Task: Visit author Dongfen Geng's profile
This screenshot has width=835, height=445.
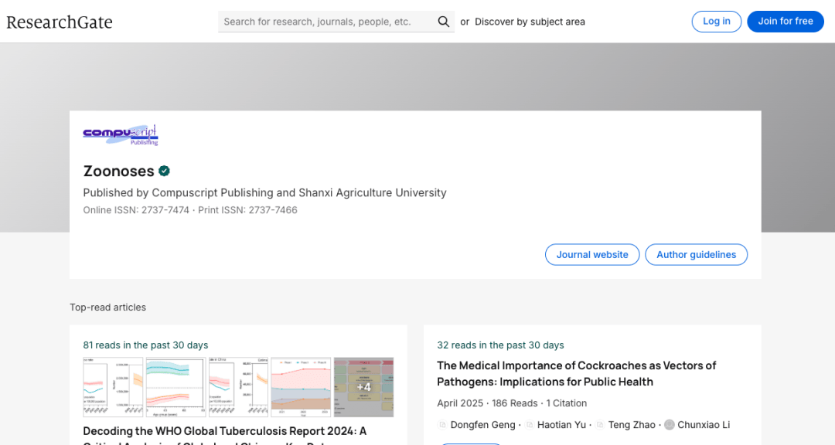Action: pyautogui.click(x=482, y=425)
